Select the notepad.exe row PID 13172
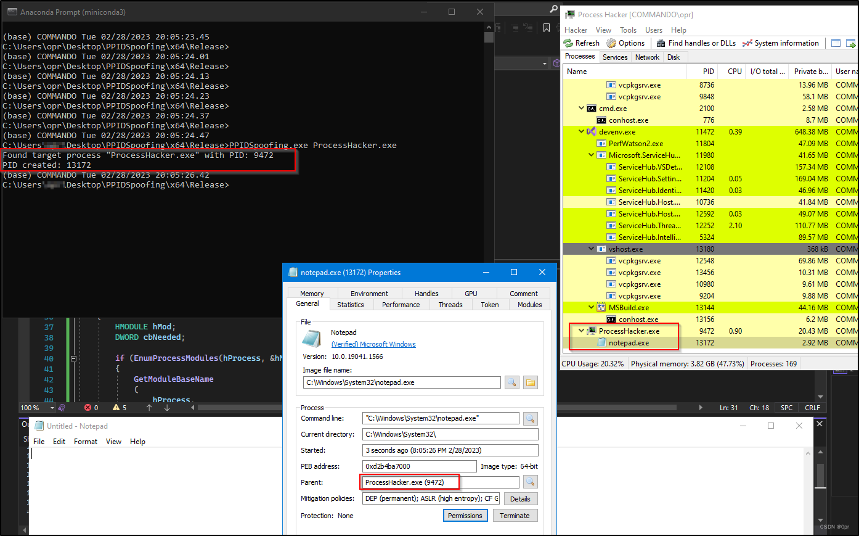859x536 pixels. [x=710, y=343]
